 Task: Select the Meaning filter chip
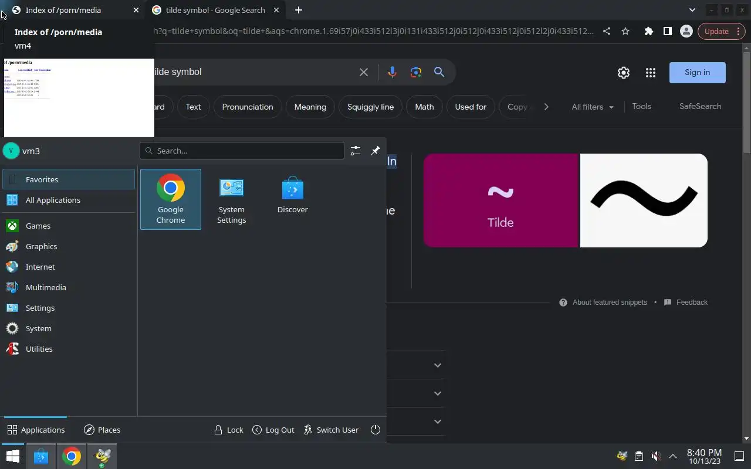(x=310, y=107)
